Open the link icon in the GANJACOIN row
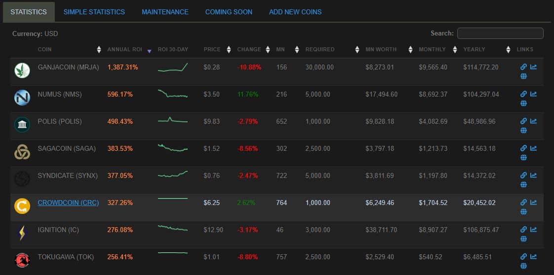 [523, 67]
